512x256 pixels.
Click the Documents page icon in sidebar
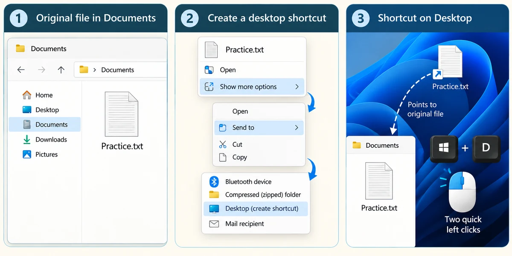(27, 125)
